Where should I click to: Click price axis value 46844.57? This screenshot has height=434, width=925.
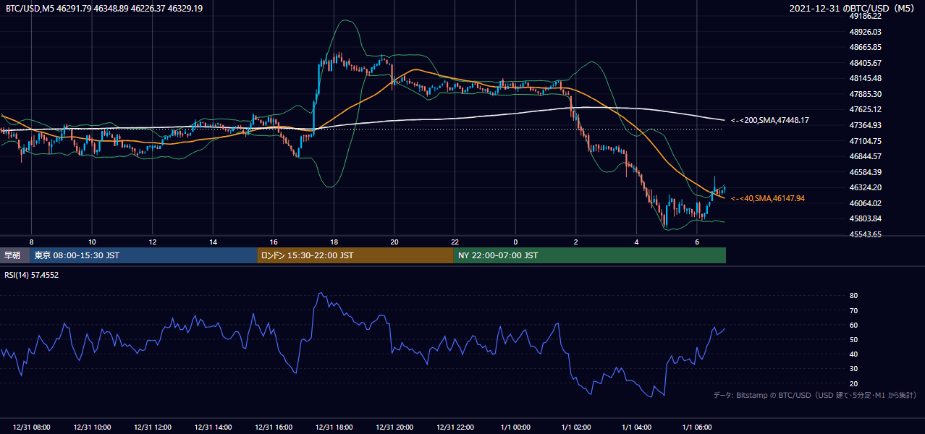click(866, 156)
